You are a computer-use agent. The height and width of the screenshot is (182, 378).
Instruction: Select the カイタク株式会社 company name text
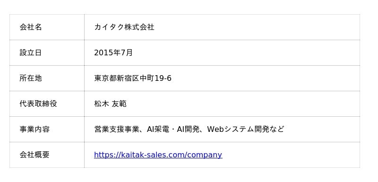(124, 27)
